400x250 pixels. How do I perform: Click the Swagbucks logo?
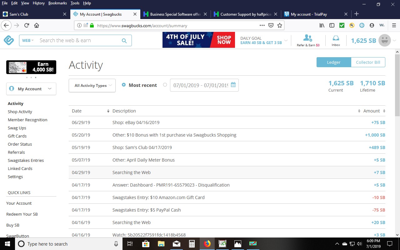pos(9,40)
